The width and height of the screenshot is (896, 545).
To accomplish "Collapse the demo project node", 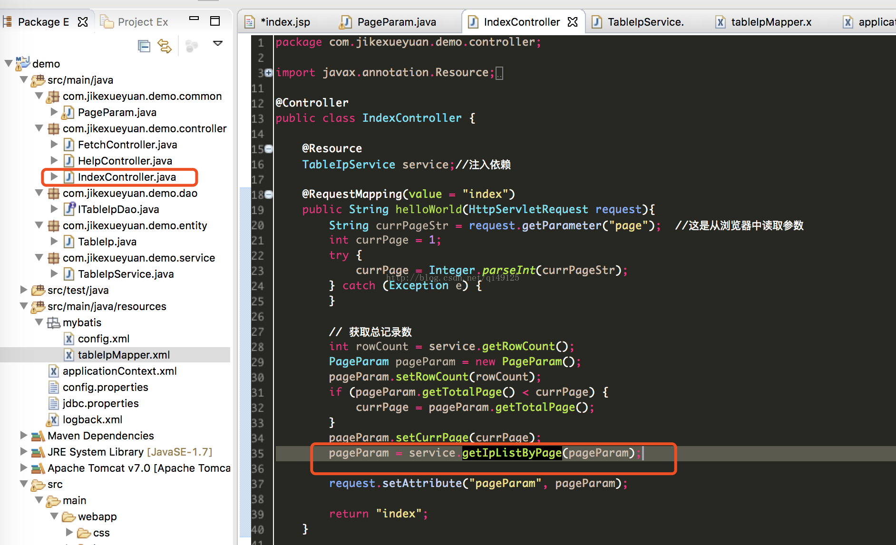I will tap(8, 63).
